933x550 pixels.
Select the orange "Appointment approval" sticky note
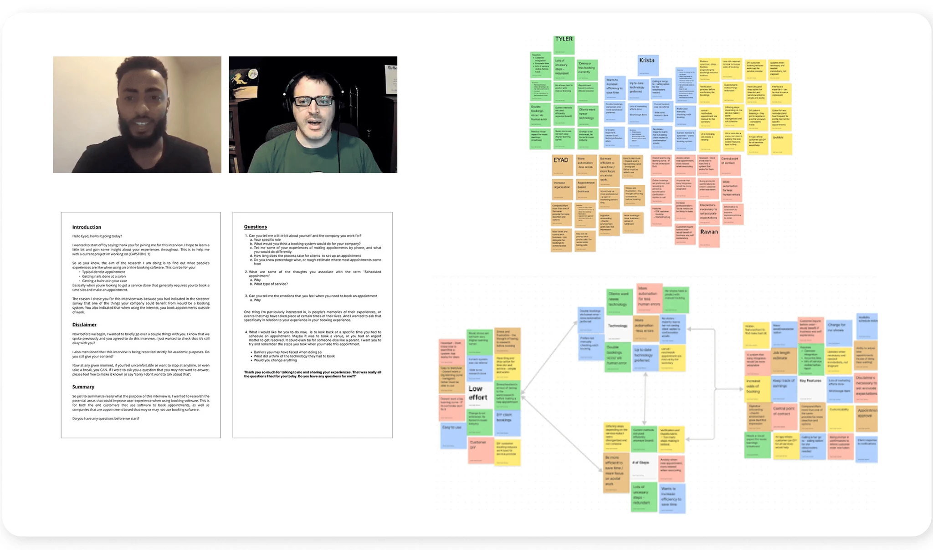[866, 418]
